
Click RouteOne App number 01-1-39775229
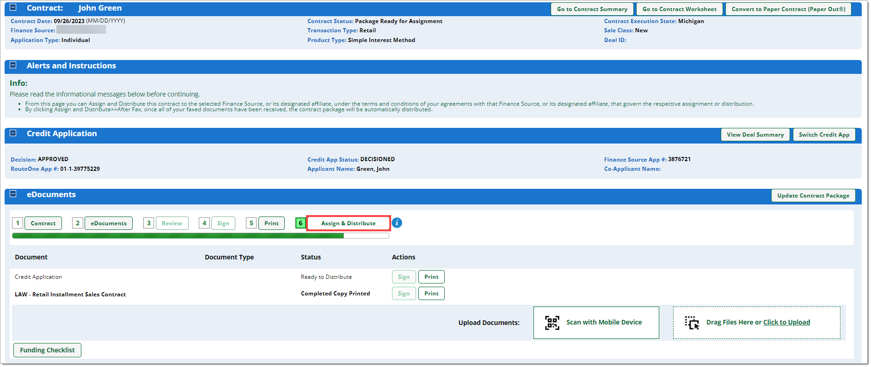(x=80, y=169)
